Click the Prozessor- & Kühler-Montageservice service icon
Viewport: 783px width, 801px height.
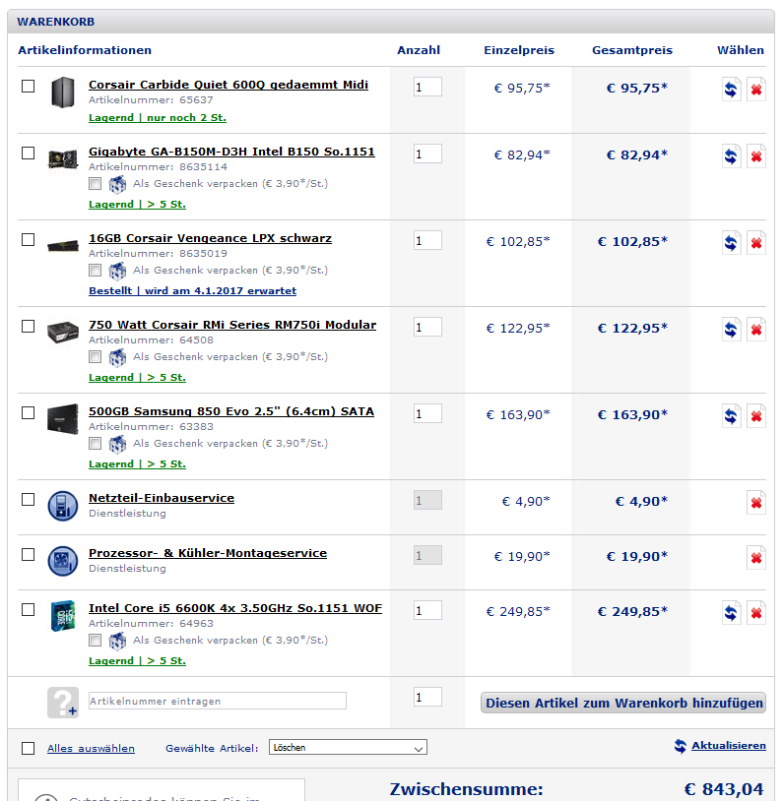[x=63, y=561]
